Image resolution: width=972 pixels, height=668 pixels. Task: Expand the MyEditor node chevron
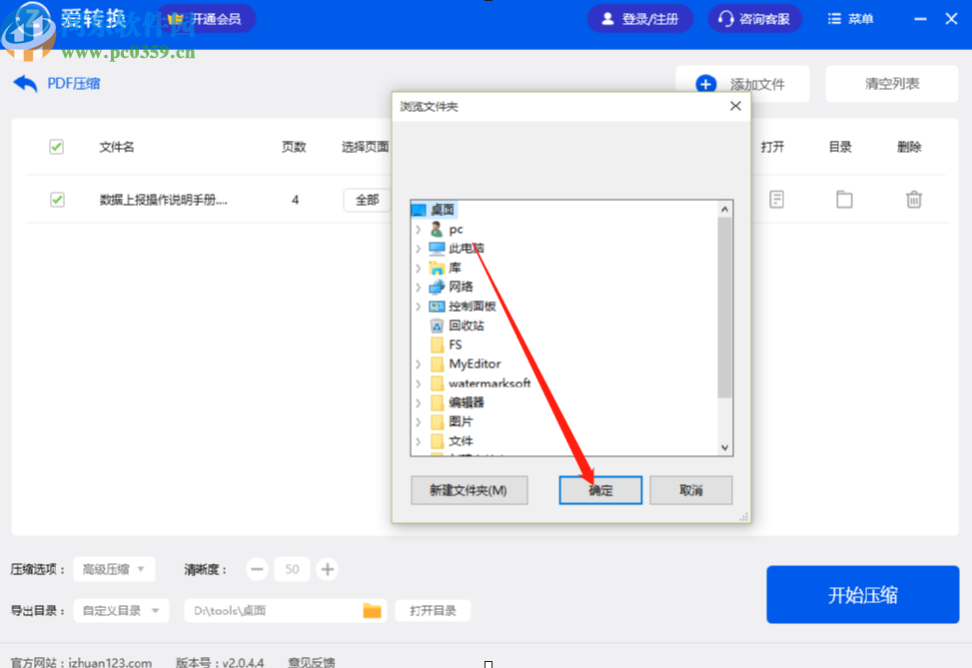(419, 363)
